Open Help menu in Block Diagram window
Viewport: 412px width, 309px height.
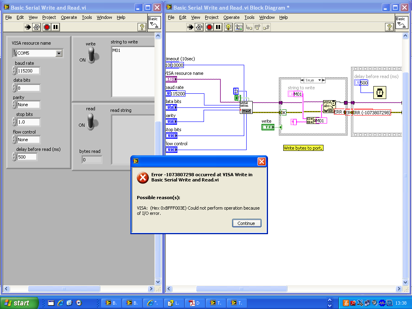[284, 17]
